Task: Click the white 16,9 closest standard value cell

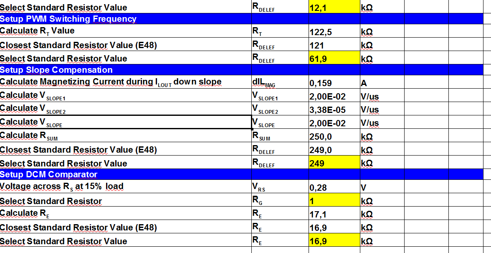Action: 334,227
